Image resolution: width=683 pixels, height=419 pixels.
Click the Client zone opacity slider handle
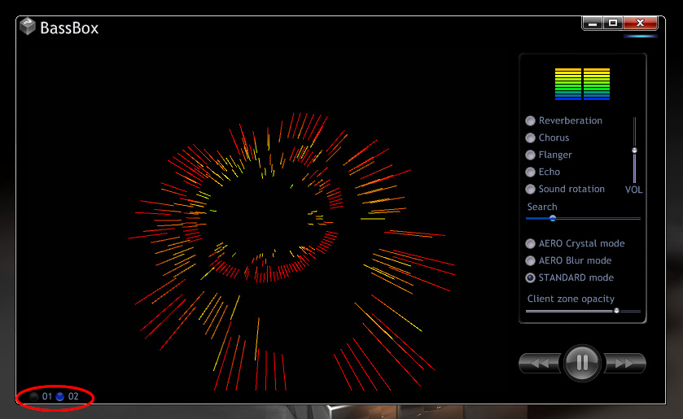(616, 311)
